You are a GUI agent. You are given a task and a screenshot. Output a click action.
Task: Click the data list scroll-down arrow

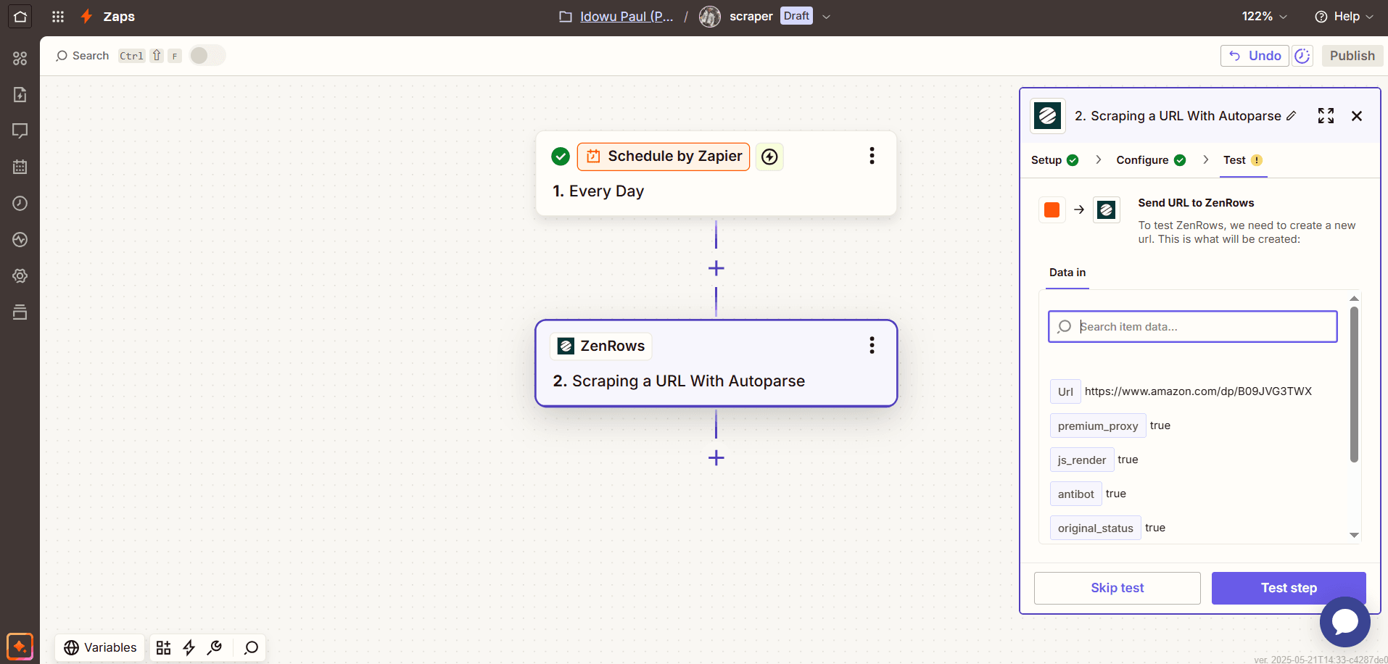pyautogui.click(x=1354, y=535)
